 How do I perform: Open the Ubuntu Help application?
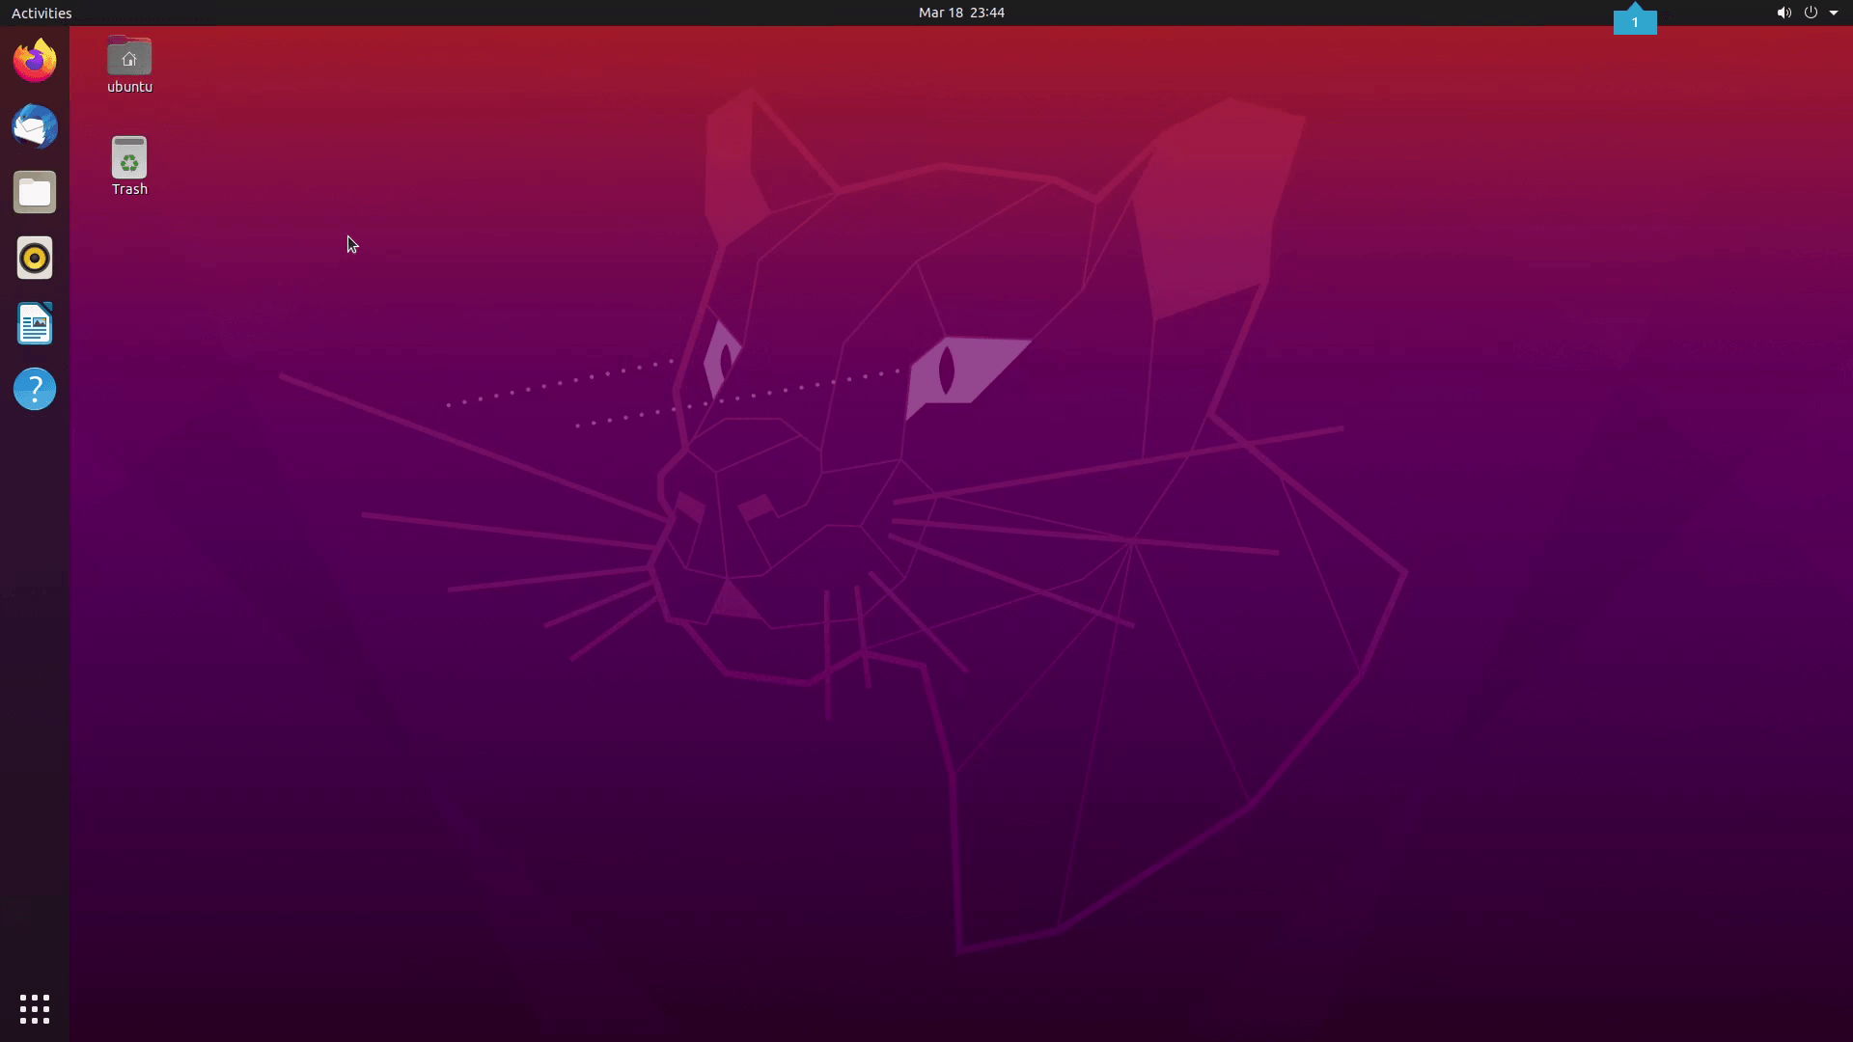point(35,389)
